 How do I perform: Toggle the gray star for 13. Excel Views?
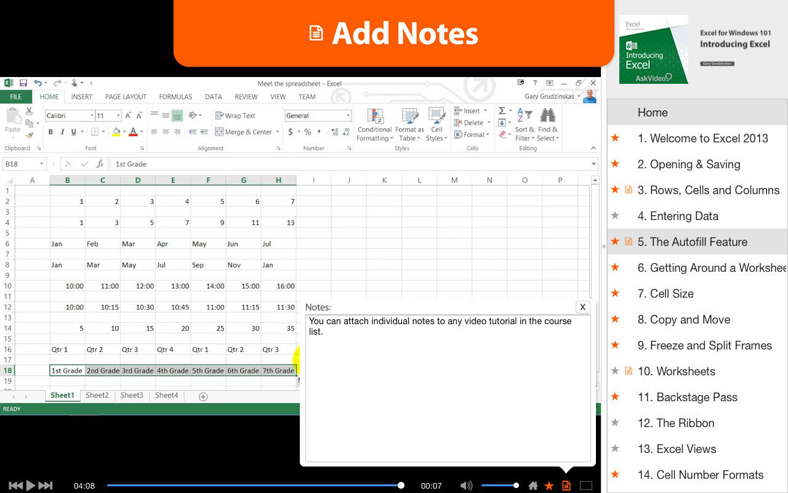pyautogui.click(x=615, y=449)
